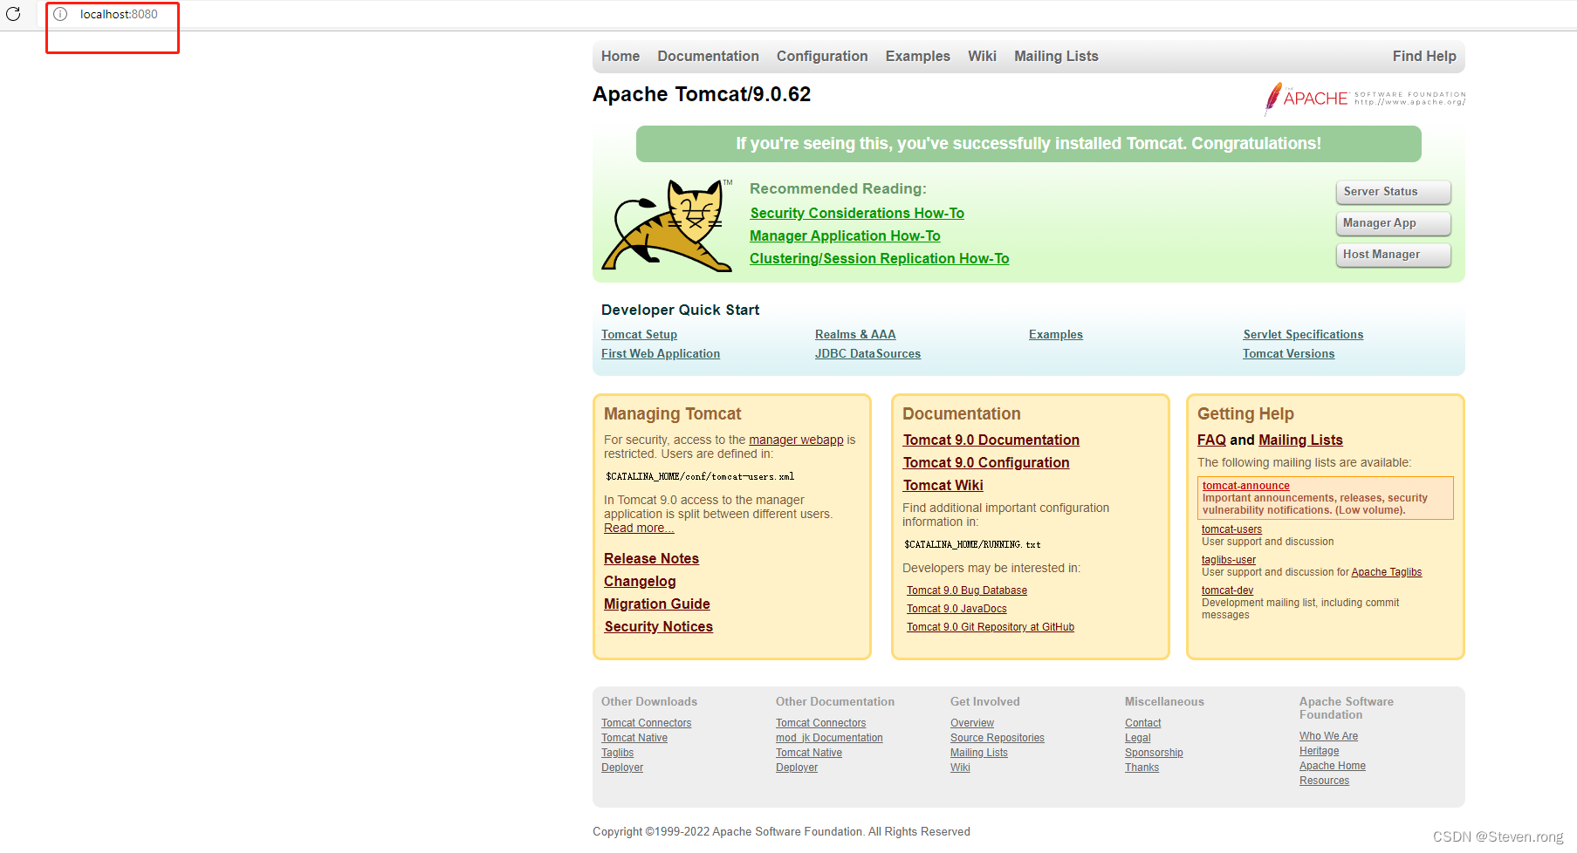1577x853 pixels.
Task: Open Realms & AAA link
Action: click(x=855, y=335)
